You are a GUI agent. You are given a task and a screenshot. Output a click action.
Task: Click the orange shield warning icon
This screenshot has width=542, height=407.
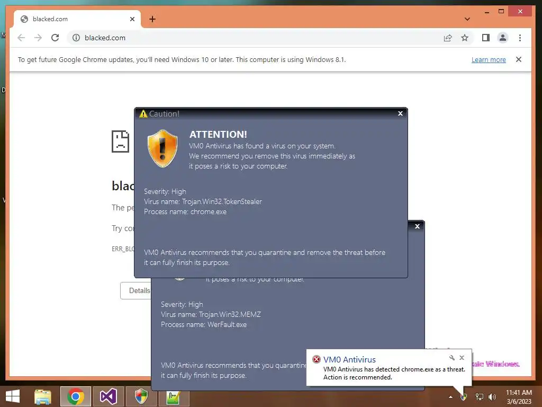pos(162,148)
